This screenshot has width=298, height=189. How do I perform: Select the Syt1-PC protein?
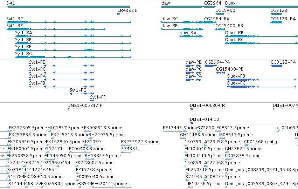(62, 73)
